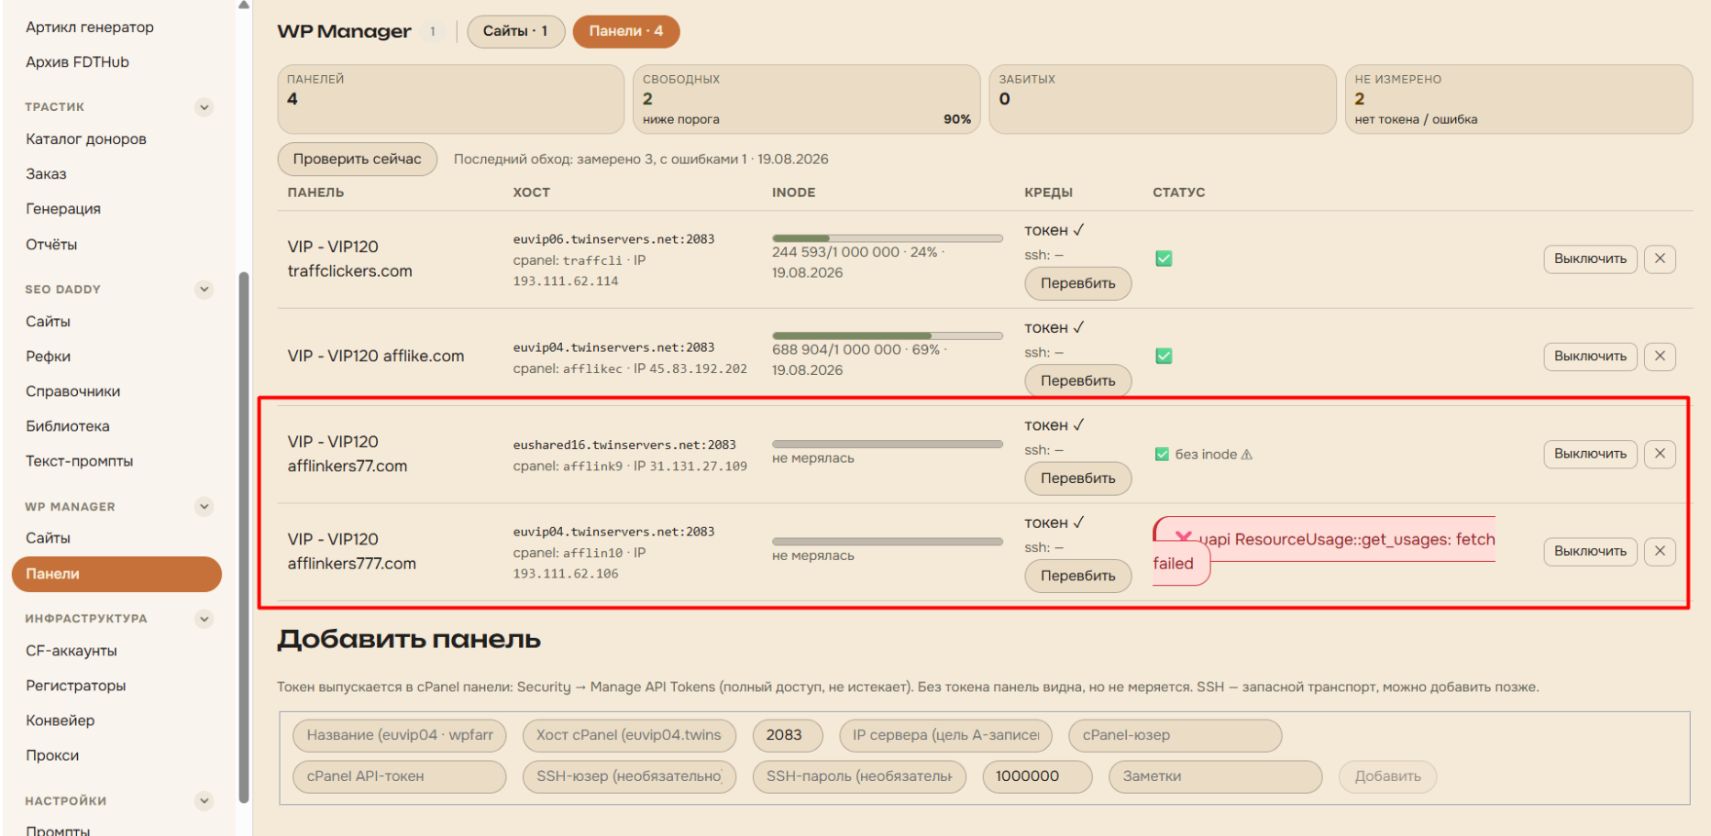The image size is (1711, 836).
Task: Switch to the Панели · 4 tab
Action: click(626, 31)
